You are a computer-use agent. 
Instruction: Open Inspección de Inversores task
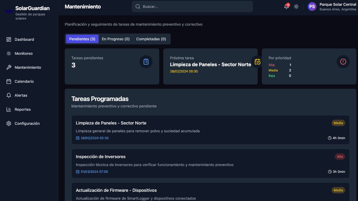(x=210, y=164)
